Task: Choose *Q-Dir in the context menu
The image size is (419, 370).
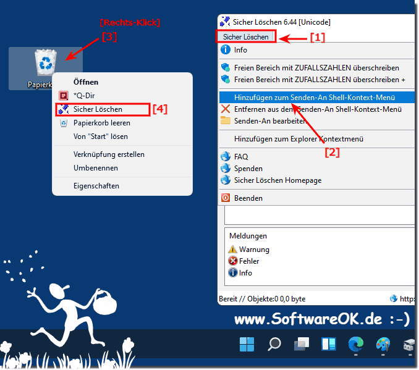Action: 122,95
